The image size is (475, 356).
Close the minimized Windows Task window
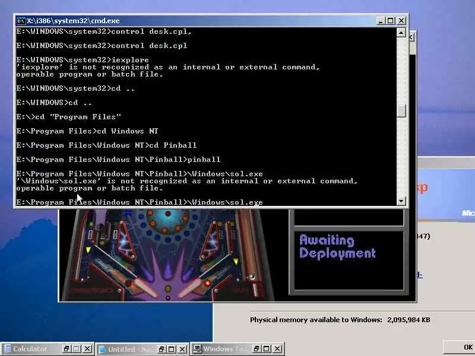277,349
